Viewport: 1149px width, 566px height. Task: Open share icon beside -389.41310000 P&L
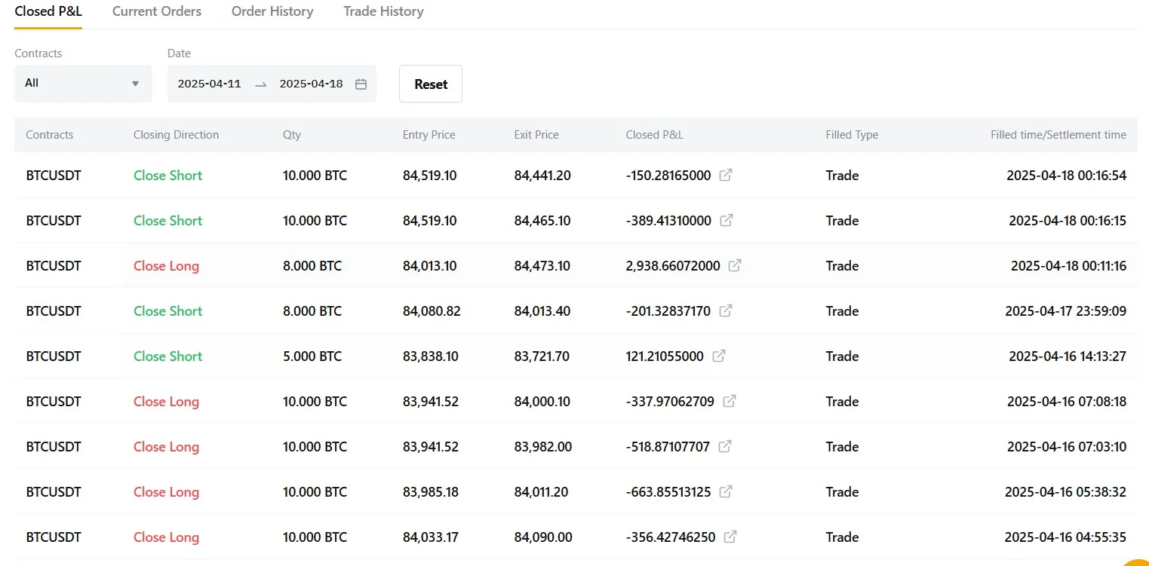(727, 221)
